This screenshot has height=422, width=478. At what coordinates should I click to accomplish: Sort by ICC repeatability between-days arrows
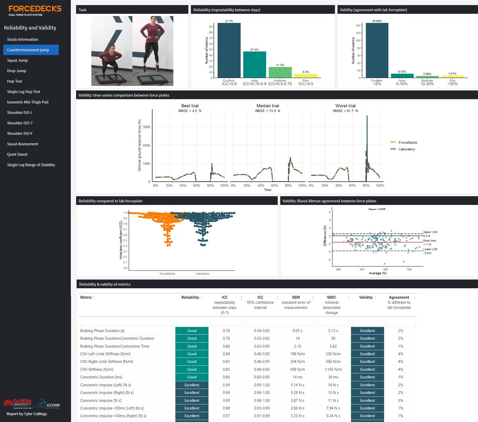tap(241, 298)
